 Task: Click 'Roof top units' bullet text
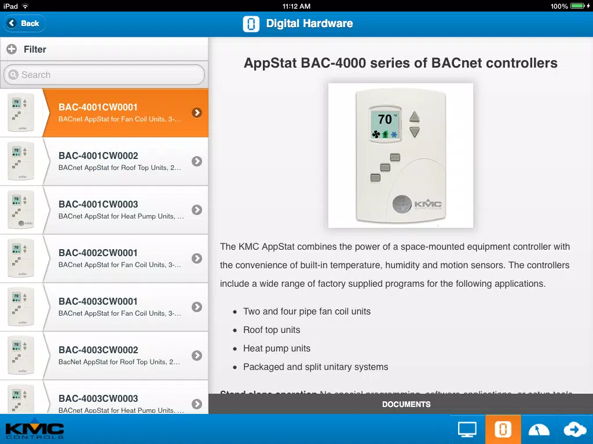(272, 330)
